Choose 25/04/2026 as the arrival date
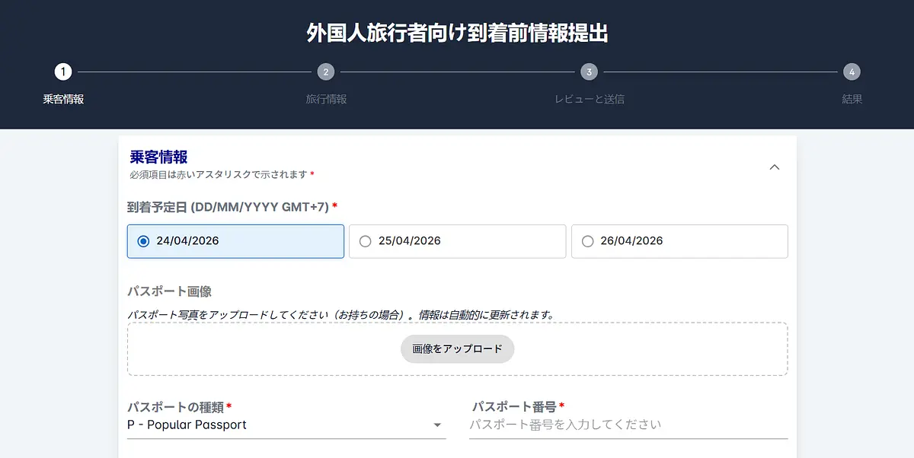914x458 pixels. [x=366, y=241]
